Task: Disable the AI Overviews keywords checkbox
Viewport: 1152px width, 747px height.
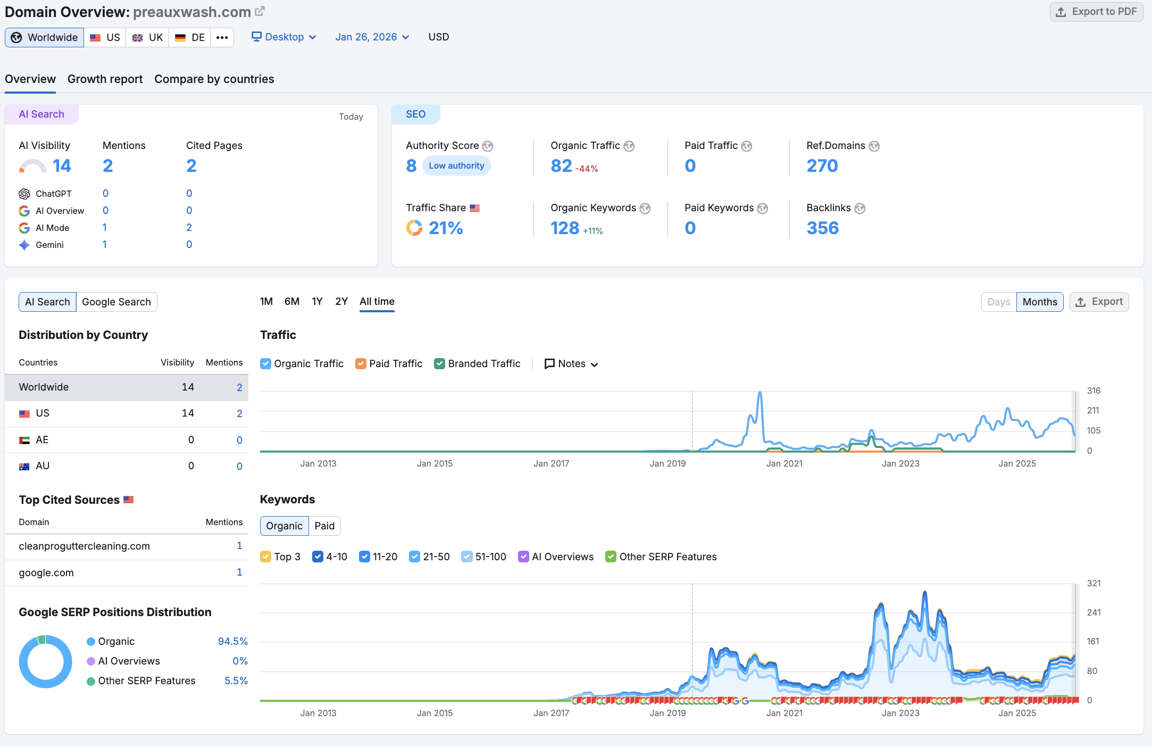Action: click(523, 557)
